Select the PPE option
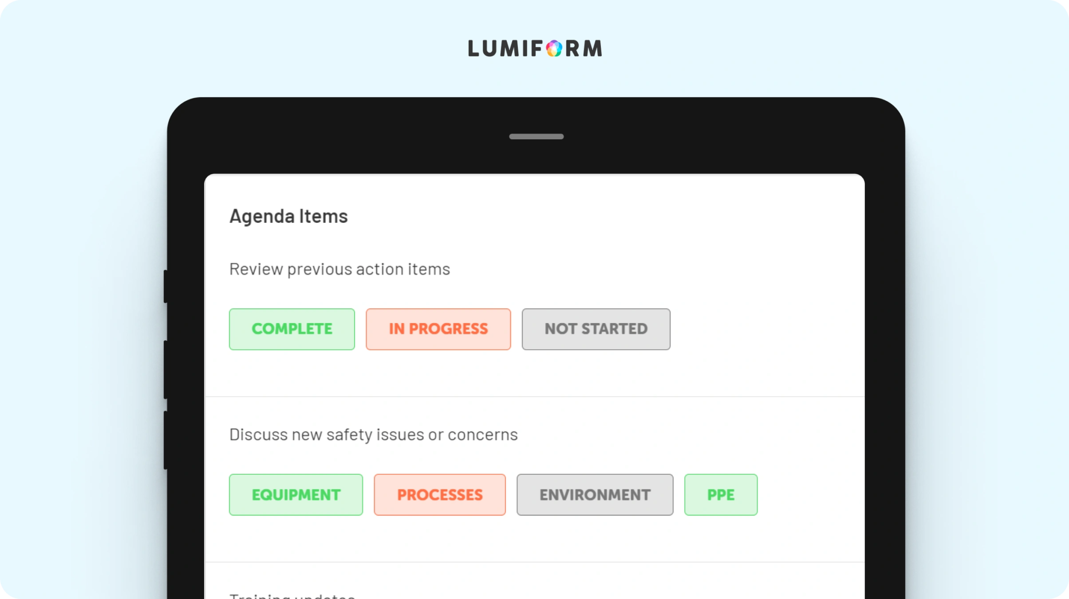This screenshot has width=1069, height=599. click(720, 495)
